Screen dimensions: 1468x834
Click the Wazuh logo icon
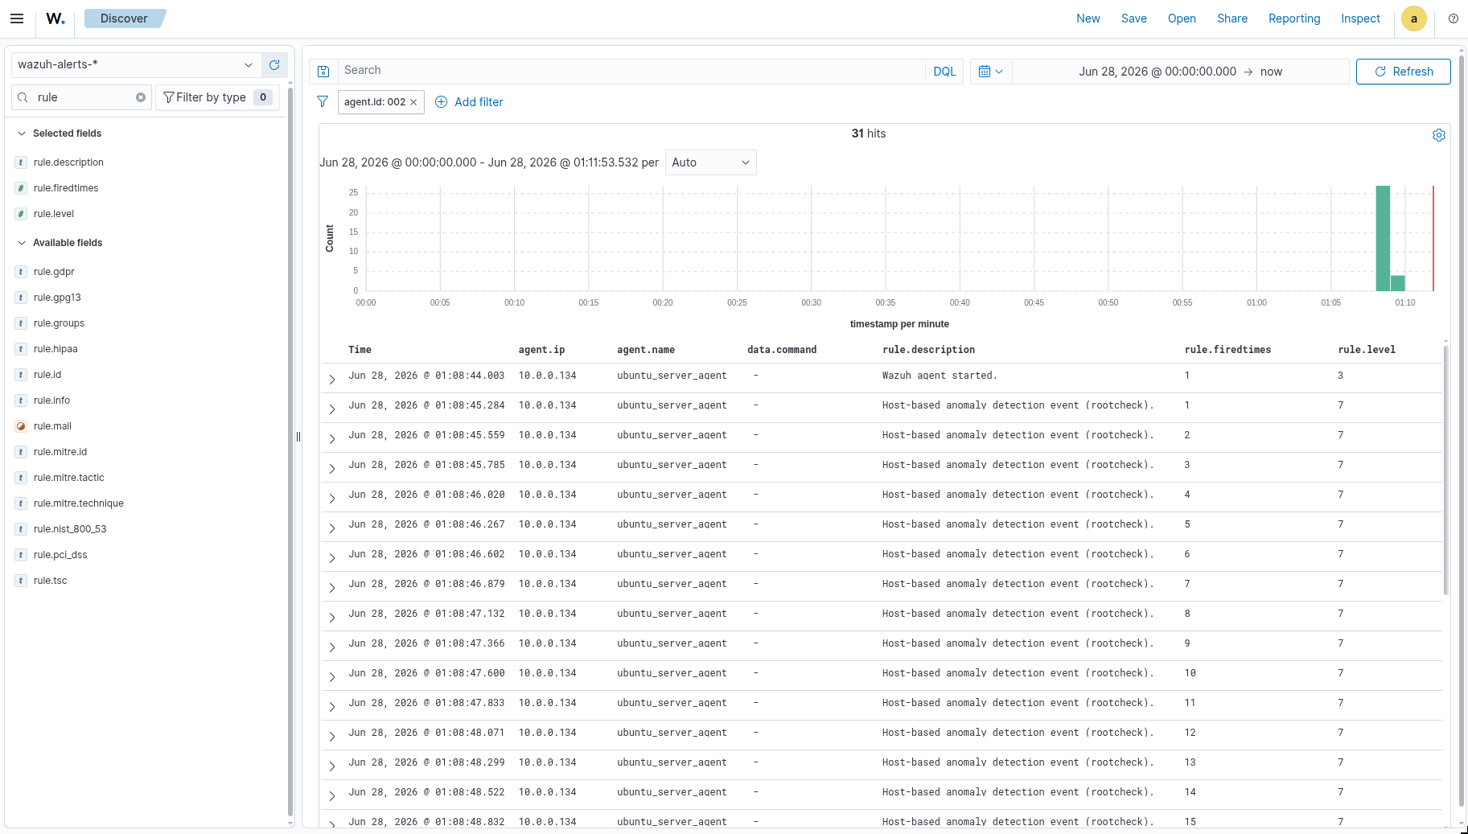56,18
